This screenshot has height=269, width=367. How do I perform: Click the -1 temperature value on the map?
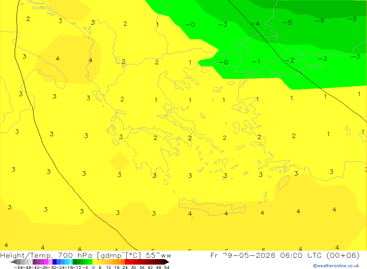(x=256, y=62)
